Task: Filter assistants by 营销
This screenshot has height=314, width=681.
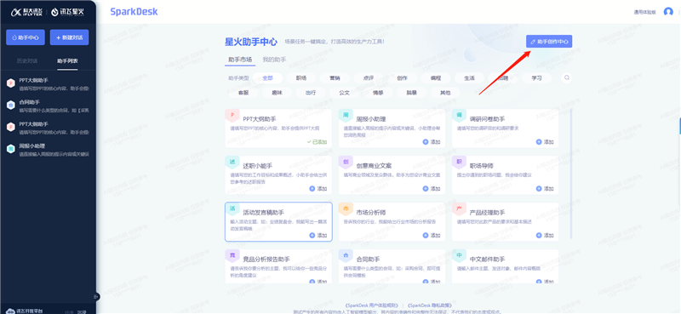Action: 335,78
